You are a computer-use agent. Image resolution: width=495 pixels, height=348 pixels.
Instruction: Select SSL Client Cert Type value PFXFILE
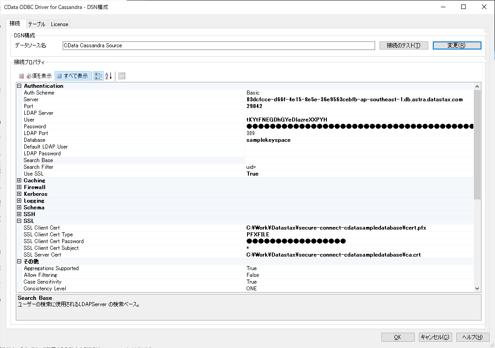tap(258, 235)
